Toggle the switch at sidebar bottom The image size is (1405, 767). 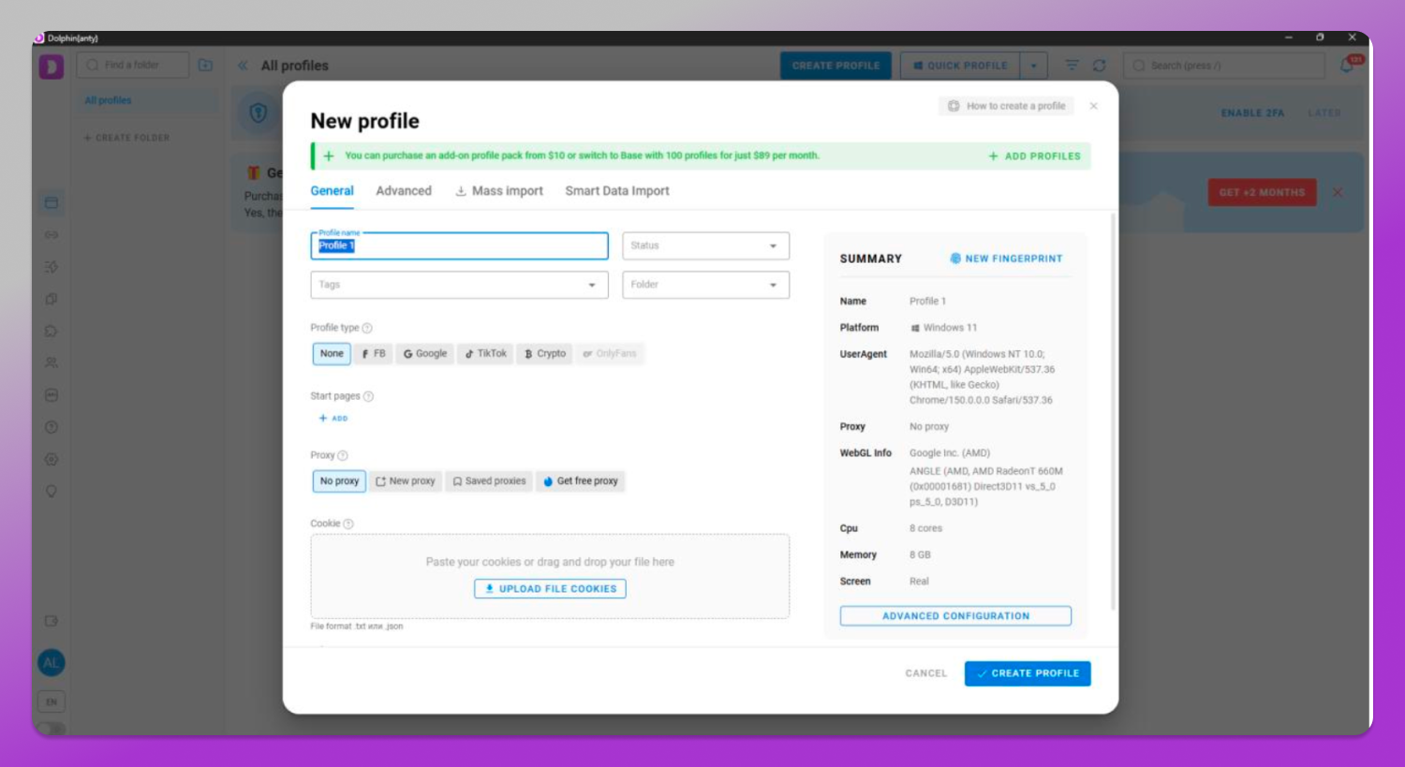51,728
